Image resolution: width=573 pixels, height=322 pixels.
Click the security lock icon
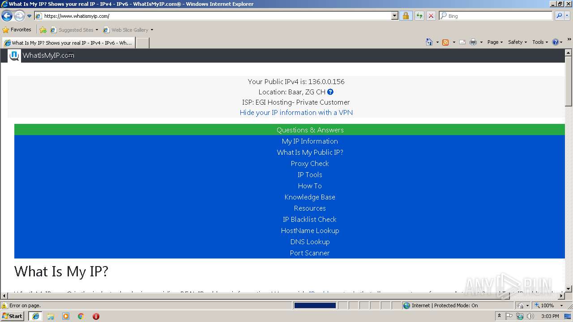click(406, 16)
